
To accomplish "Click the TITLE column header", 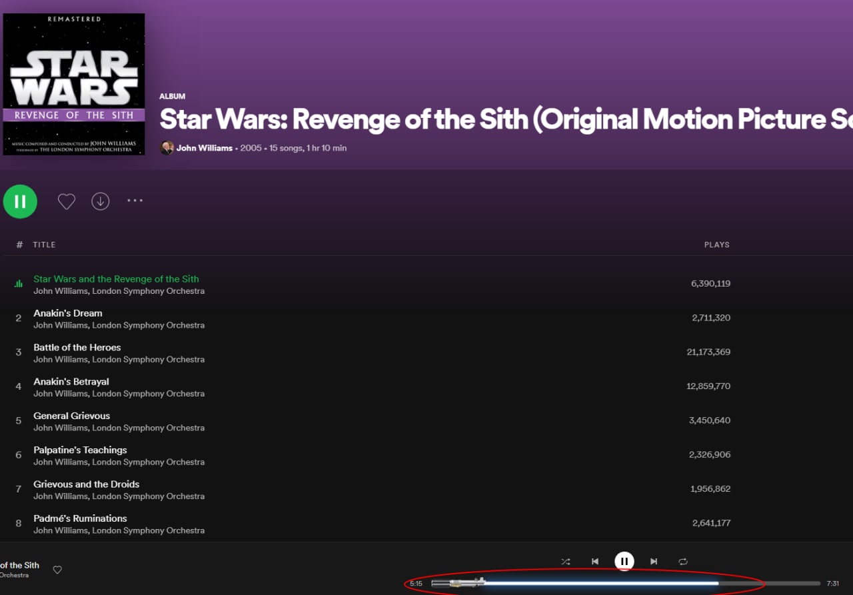I will pos(44,245).
